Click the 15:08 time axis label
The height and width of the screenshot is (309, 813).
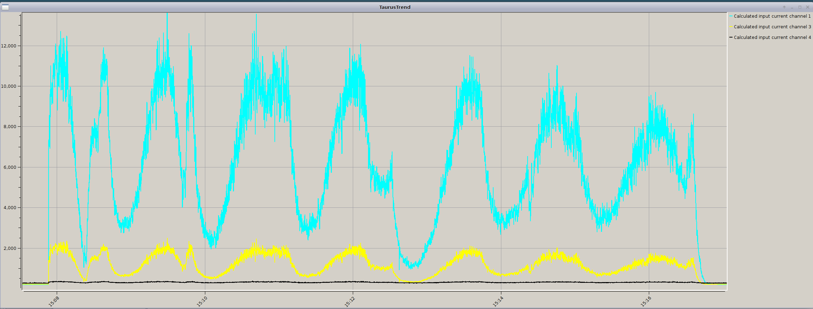(54, 301)
